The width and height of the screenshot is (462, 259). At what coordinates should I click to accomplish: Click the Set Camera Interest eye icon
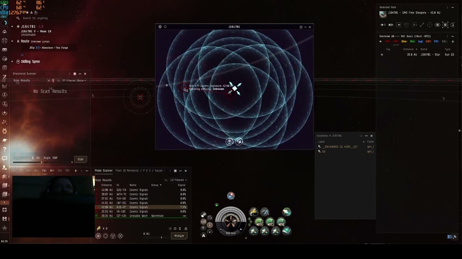pyautogui.click(x=445, y=25)
